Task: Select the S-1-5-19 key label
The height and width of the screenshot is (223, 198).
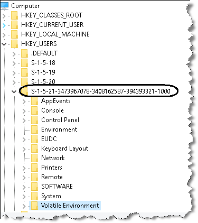Action: coord(43,72)
